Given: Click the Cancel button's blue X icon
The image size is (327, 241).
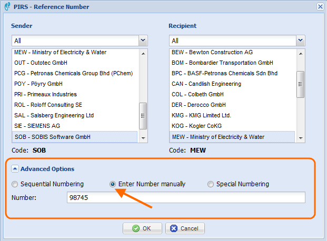Looking at the screenshot, I should click(174, 228).
